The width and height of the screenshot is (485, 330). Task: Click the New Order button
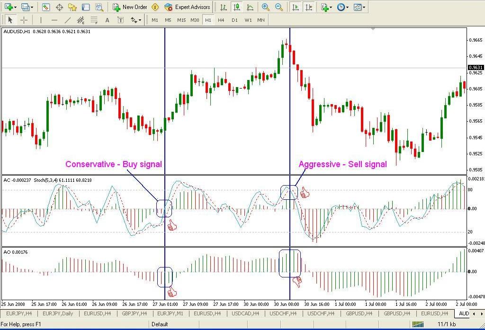click(130, 7)
